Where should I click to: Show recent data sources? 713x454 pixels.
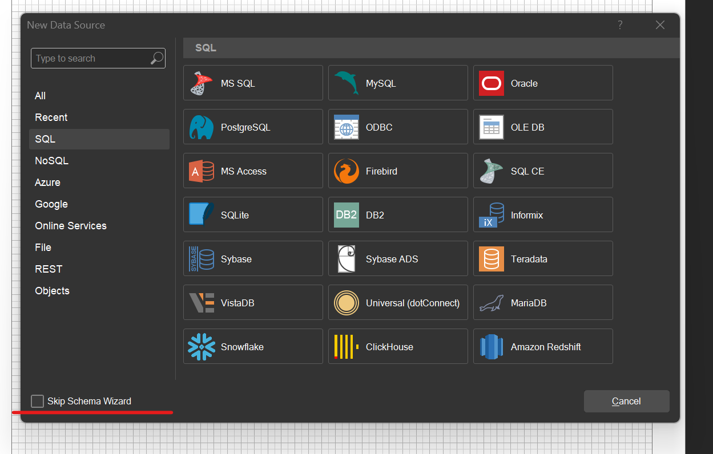pyautogui.click(x=51, y=117)
